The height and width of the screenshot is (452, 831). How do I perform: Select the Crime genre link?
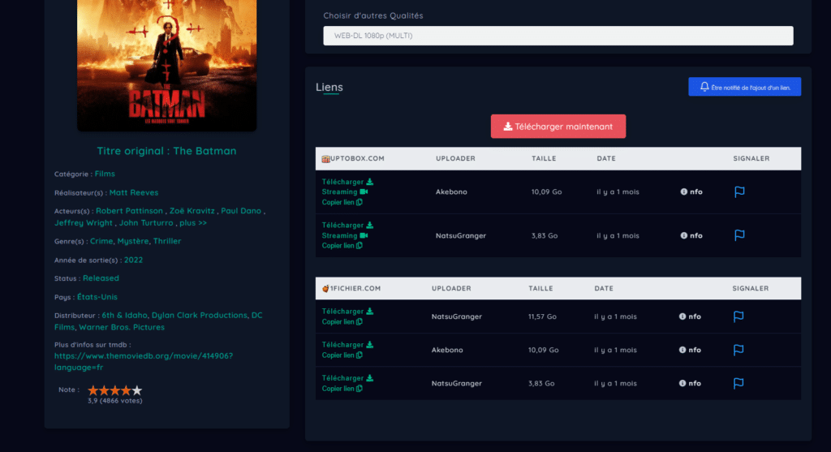click(x=101, y=241)
